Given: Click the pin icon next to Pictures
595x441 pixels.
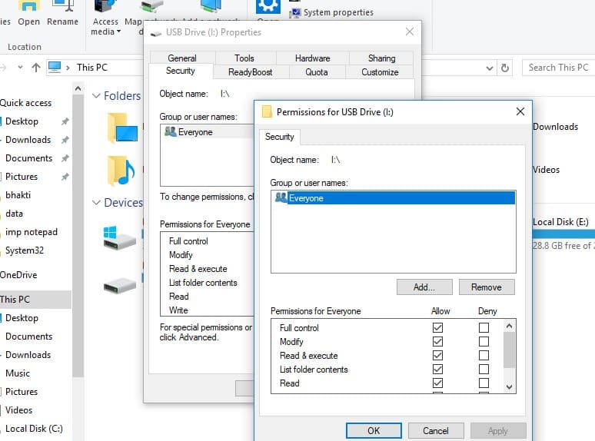Looking at the screenshot, I should click(65, 177).
